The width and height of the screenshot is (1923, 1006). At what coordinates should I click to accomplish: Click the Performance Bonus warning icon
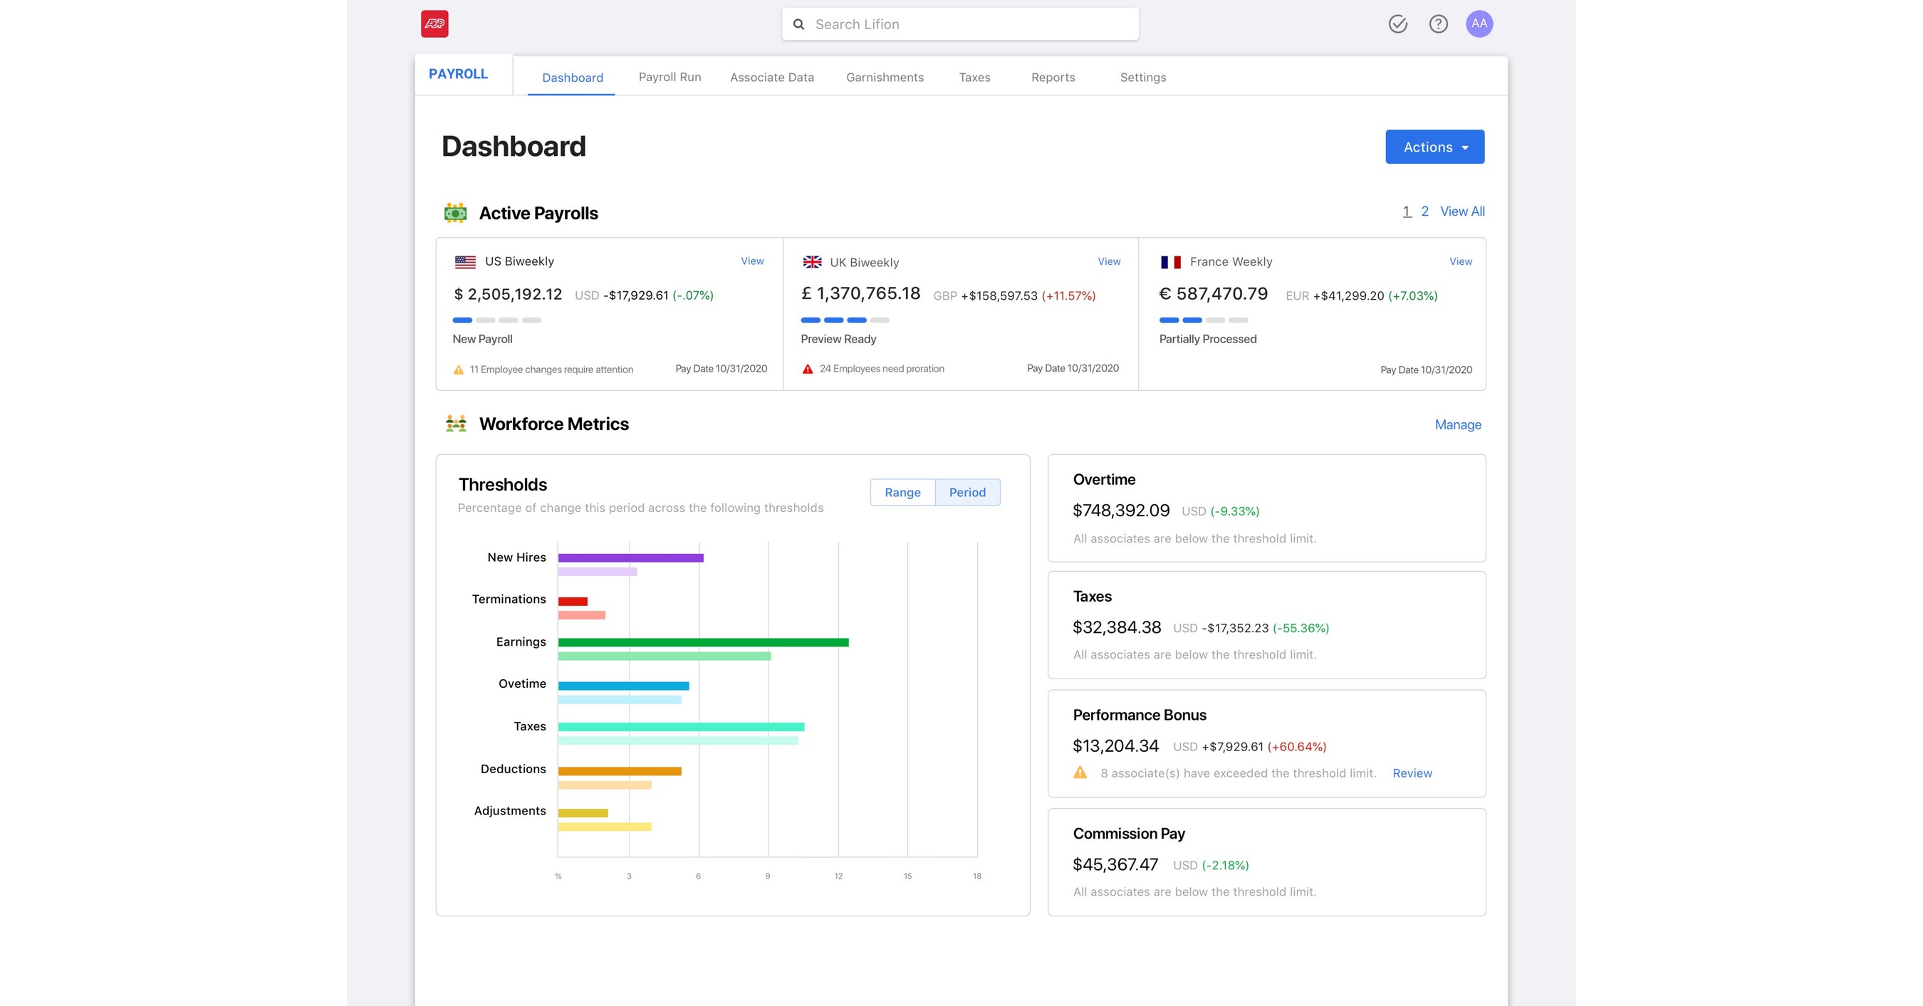(x=1080, y=772)
